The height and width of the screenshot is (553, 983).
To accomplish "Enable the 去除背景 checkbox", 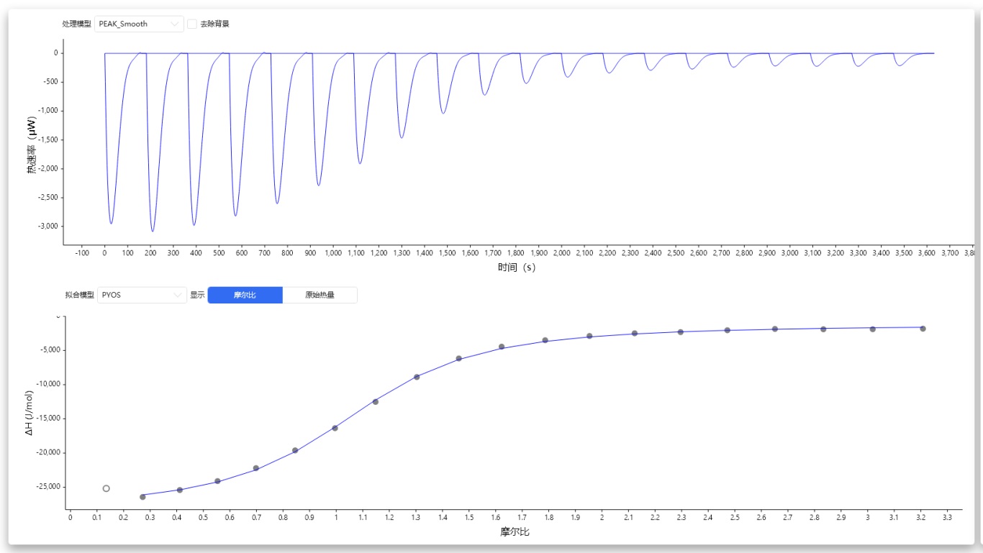I will point(192,24).
